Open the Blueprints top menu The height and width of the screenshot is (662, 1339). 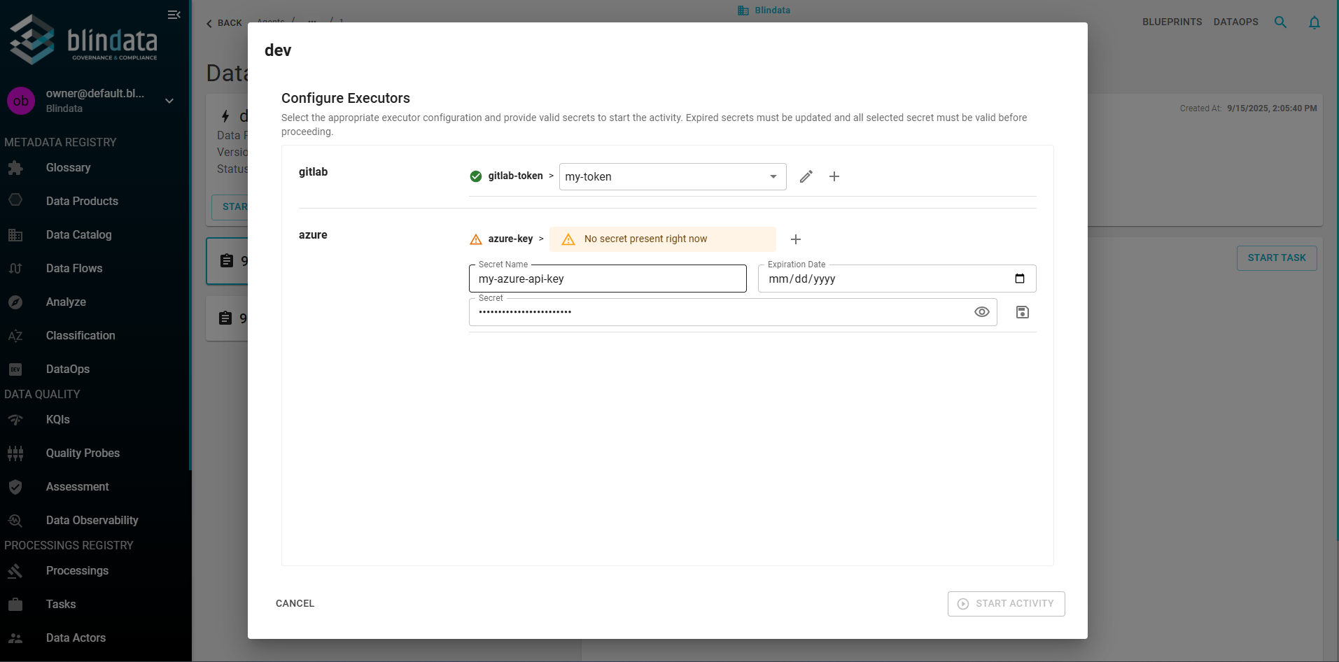coord(1172,22)
